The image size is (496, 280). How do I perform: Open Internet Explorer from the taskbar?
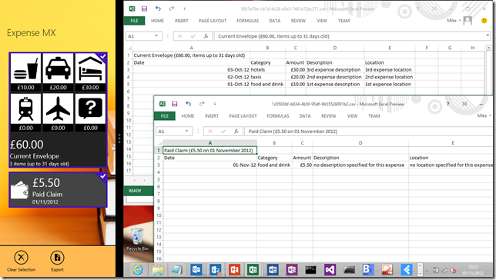[138, 269]
